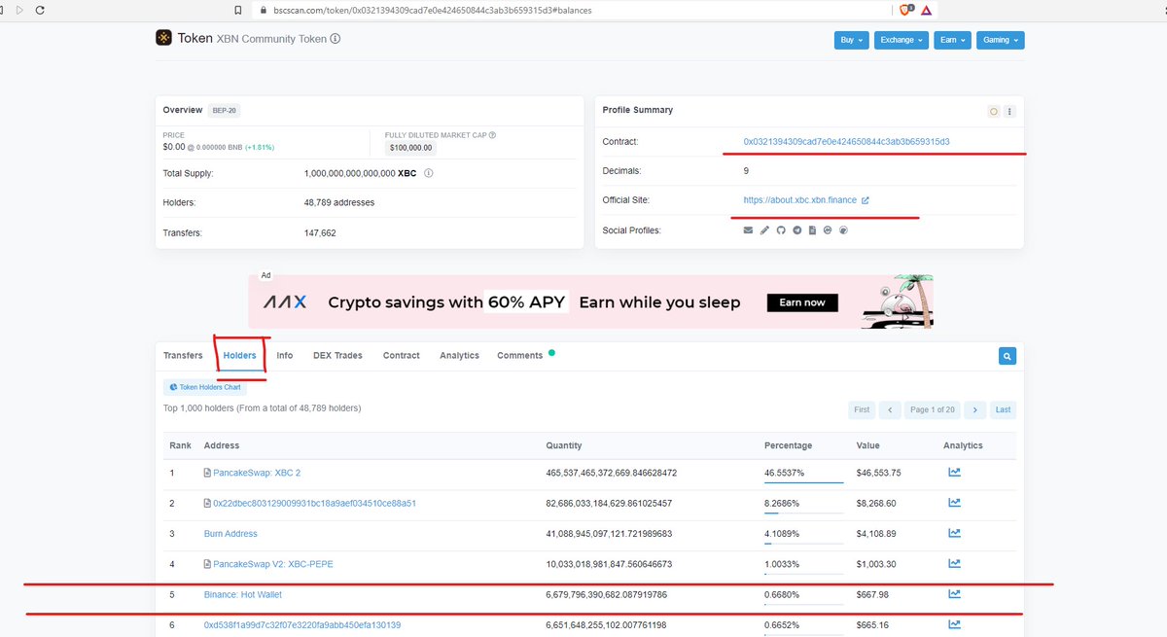Open analytics chart icon for Binance: Hot Wallet
The image size is (1167, 637).
(x=954, y=594)
